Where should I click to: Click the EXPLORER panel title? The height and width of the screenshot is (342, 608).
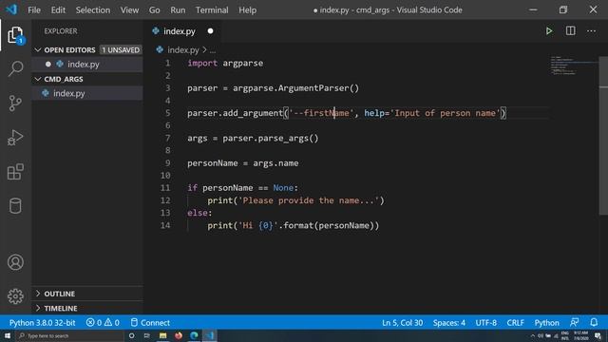click(61, 31)
